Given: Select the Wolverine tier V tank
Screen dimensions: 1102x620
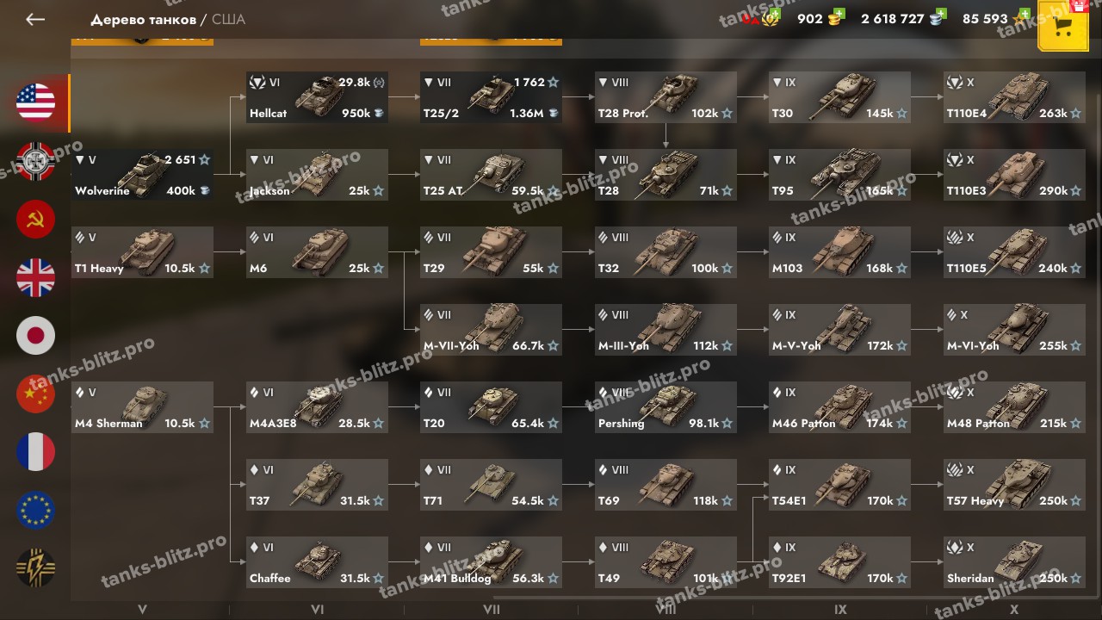Looking at the screenshot, I should (142, 175).
